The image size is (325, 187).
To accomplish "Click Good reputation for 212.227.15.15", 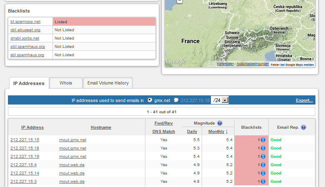I will coord(276,140).
